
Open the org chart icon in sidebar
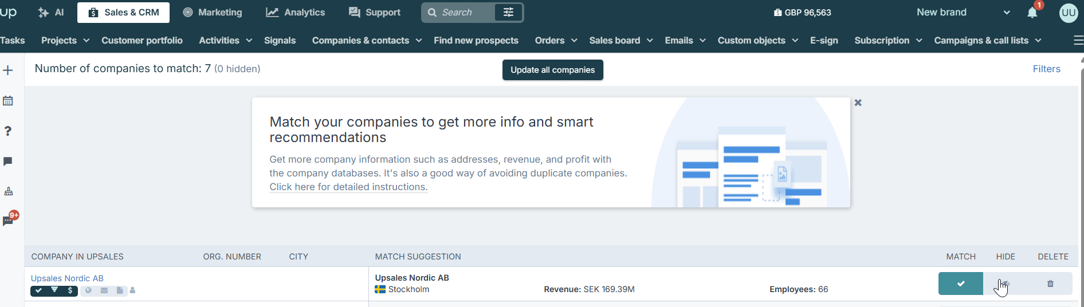pyautogui.click(x=9, y=191)
